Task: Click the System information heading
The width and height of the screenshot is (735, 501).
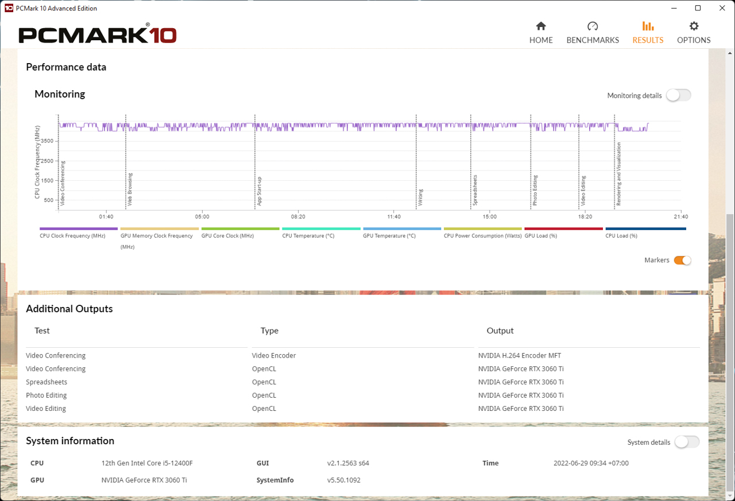Action: tap(70, 441)
